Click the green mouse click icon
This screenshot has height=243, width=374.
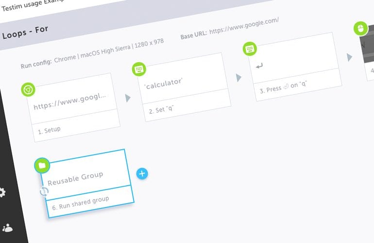tap(360, 28)
